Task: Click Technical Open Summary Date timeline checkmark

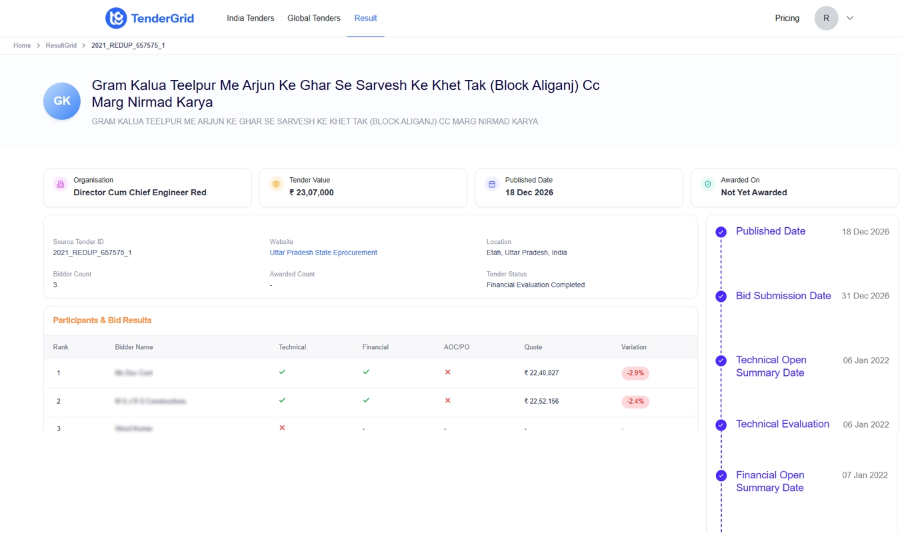Action: 721,360
